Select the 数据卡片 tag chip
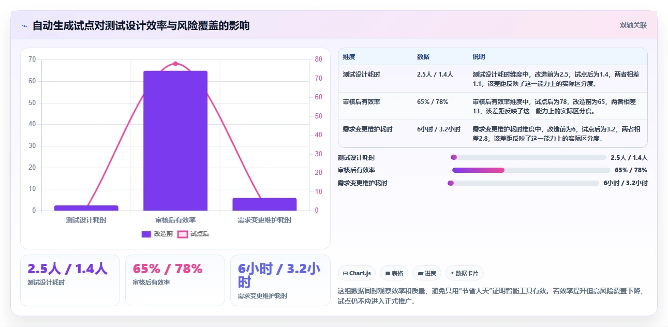The width and height of the screenshot is (668, 327). (465, 273)
